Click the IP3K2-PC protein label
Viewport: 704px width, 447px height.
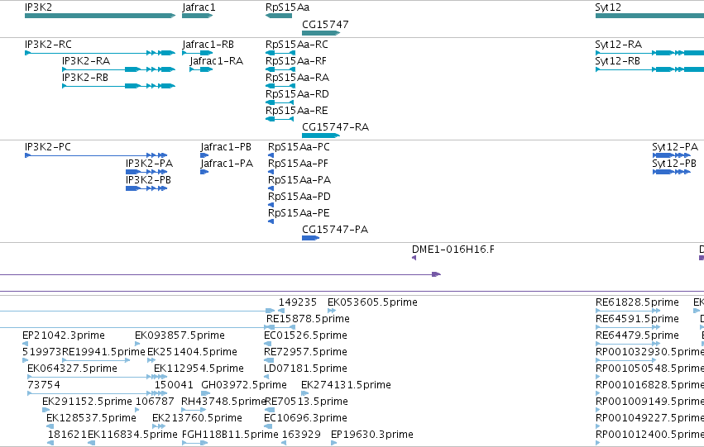pos(48,147)
